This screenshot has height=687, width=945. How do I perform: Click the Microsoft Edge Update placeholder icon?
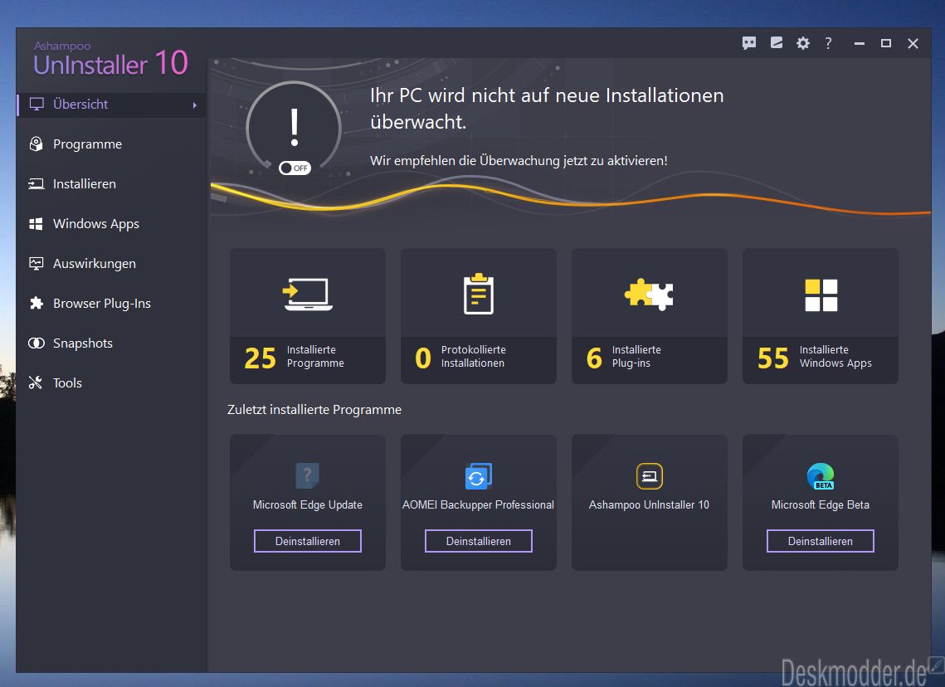point(307,476)
